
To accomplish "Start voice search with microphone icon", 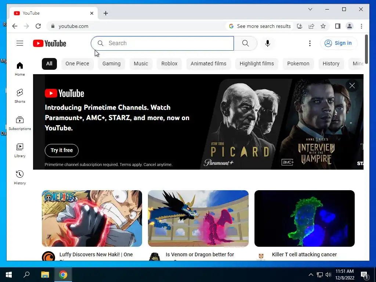I will point(268,43).
